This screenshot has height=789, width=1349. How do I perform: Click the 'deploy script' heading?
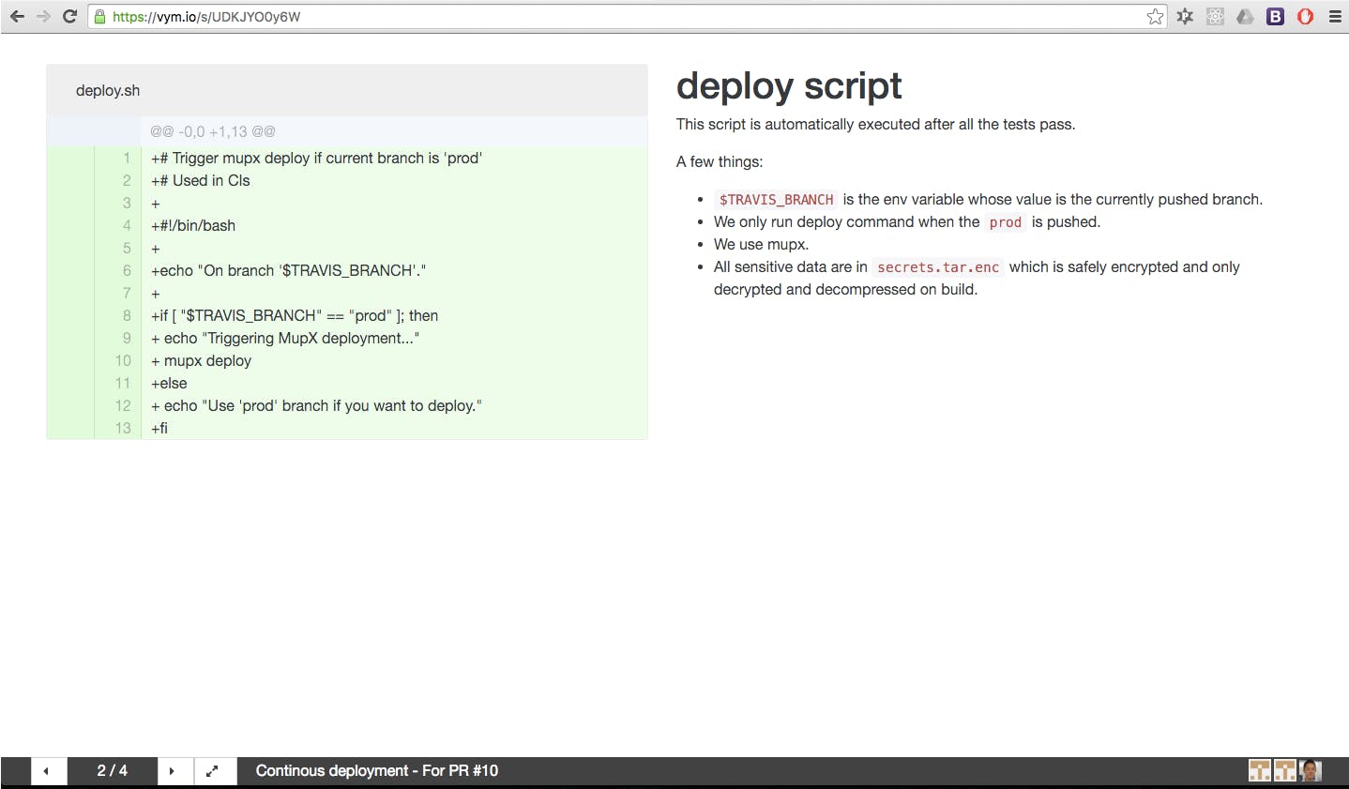click(x=789, y=86)
